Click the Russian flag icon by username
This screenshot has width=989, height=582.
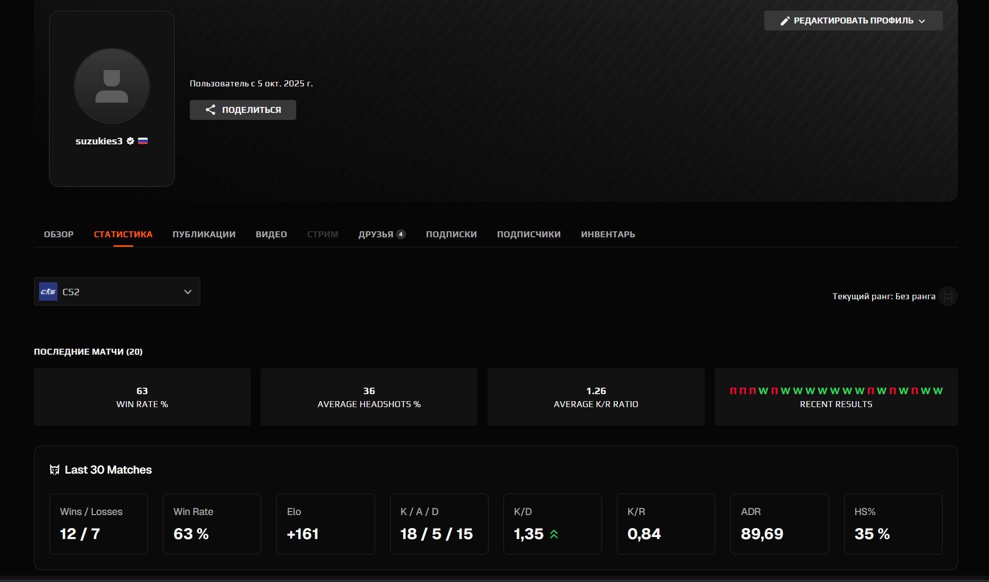[x=143, y=141]
